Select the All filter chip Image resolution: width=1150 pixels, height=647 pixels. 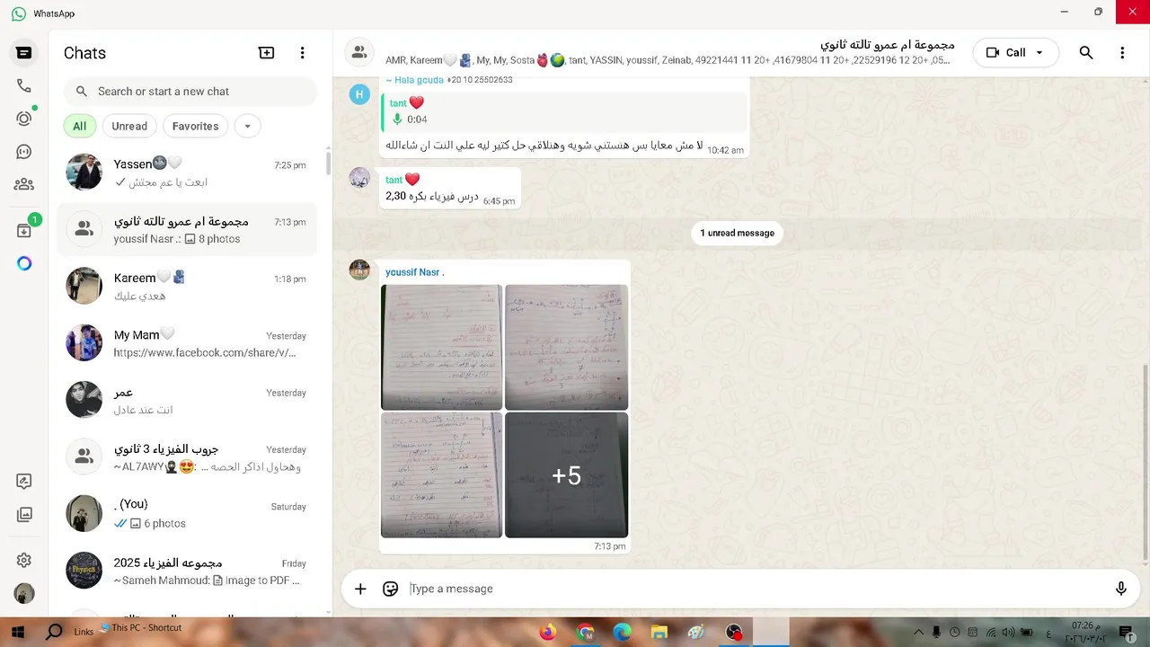[80, 127]
